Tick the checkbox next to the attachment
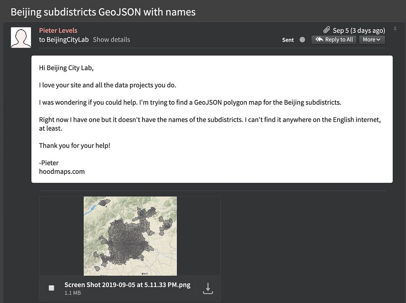This screenshot has width=406, height=303. pos(52,288)
